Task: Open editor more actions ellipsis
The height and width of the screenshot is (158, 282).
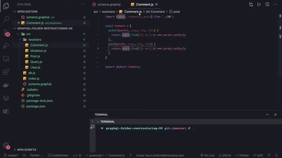Action: click(x=275, y=4)
